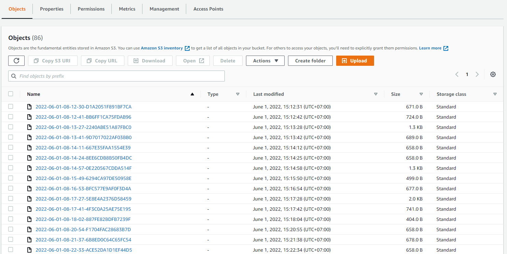Open the Type column filter dropdown

[x=237, y=94]
